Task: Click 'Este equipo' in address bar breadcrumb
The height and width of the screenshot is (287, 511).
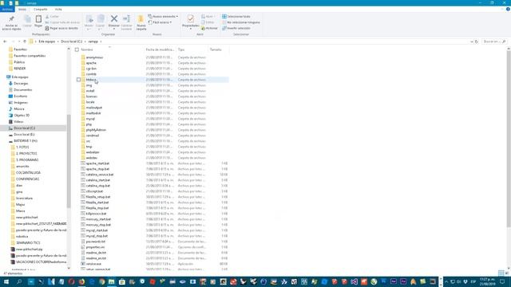Action: click(47, 41)
